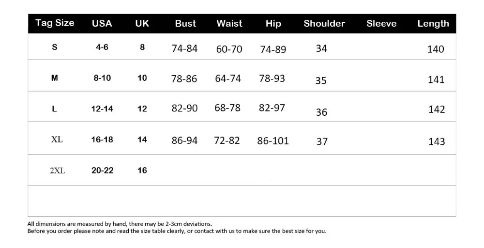Click the shoulder value 36

point(321,112)
